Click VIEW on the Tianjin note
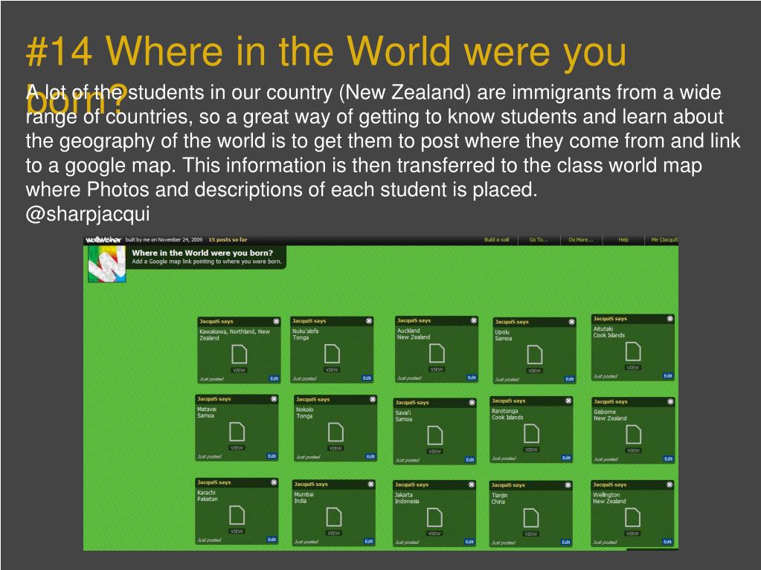The height and width of the screenshot is (570, 761). pos(531,534)
